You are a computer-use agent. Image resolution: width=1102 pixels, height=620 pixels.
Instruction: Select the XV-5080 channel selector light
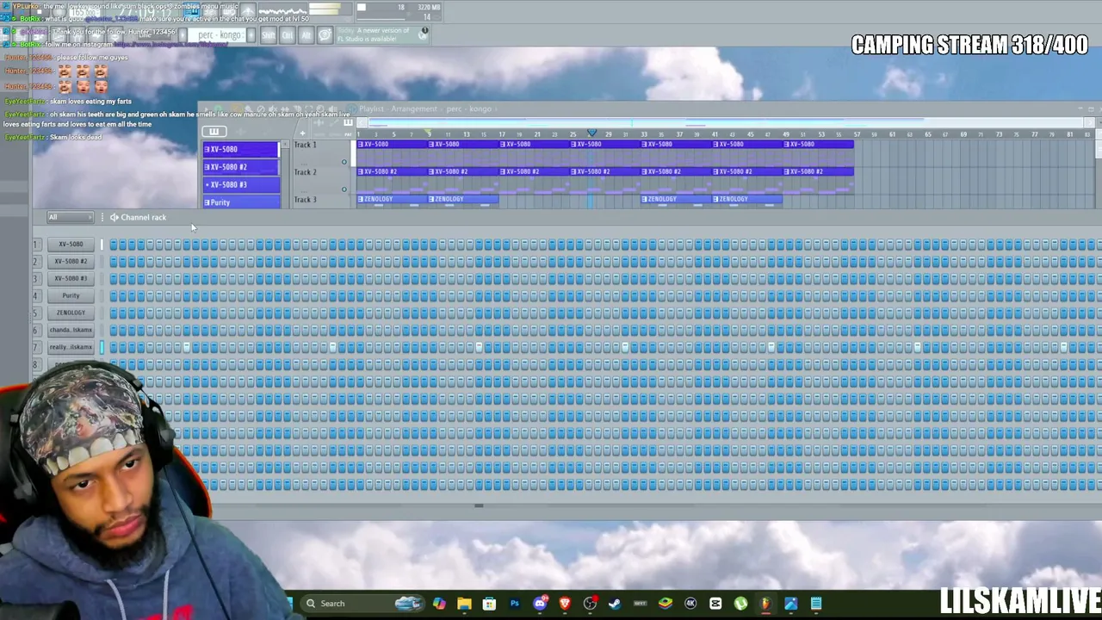coord(102,244)
